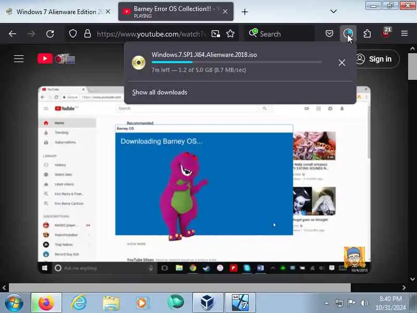Expand the list all tabs chevron
The height and width of the screenshot is (313, 417).
point(334,11)
